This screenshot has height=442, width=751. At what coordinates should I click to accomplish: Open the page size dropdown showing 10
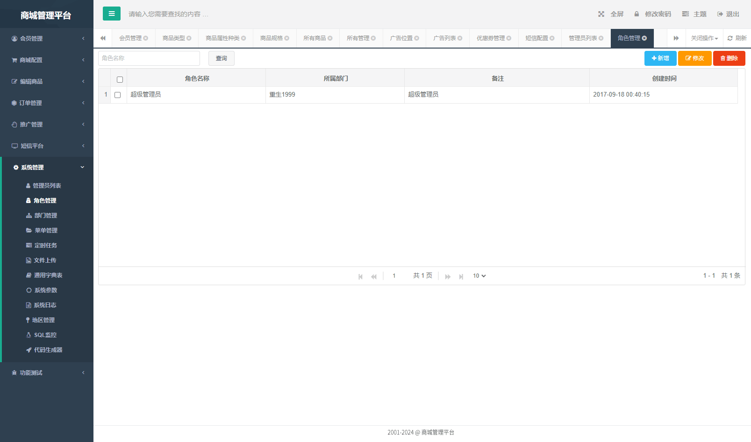[479, 275]
